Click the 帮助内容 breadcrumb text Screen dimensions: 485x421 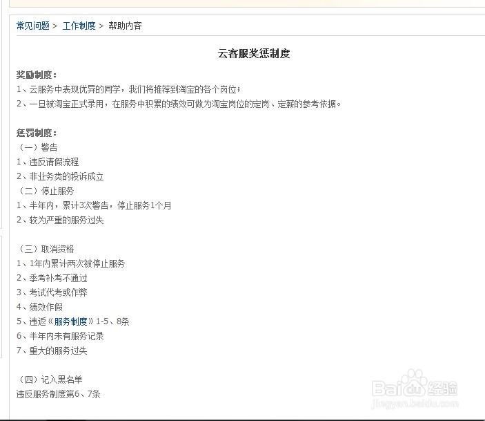click(x=125, y=26)
